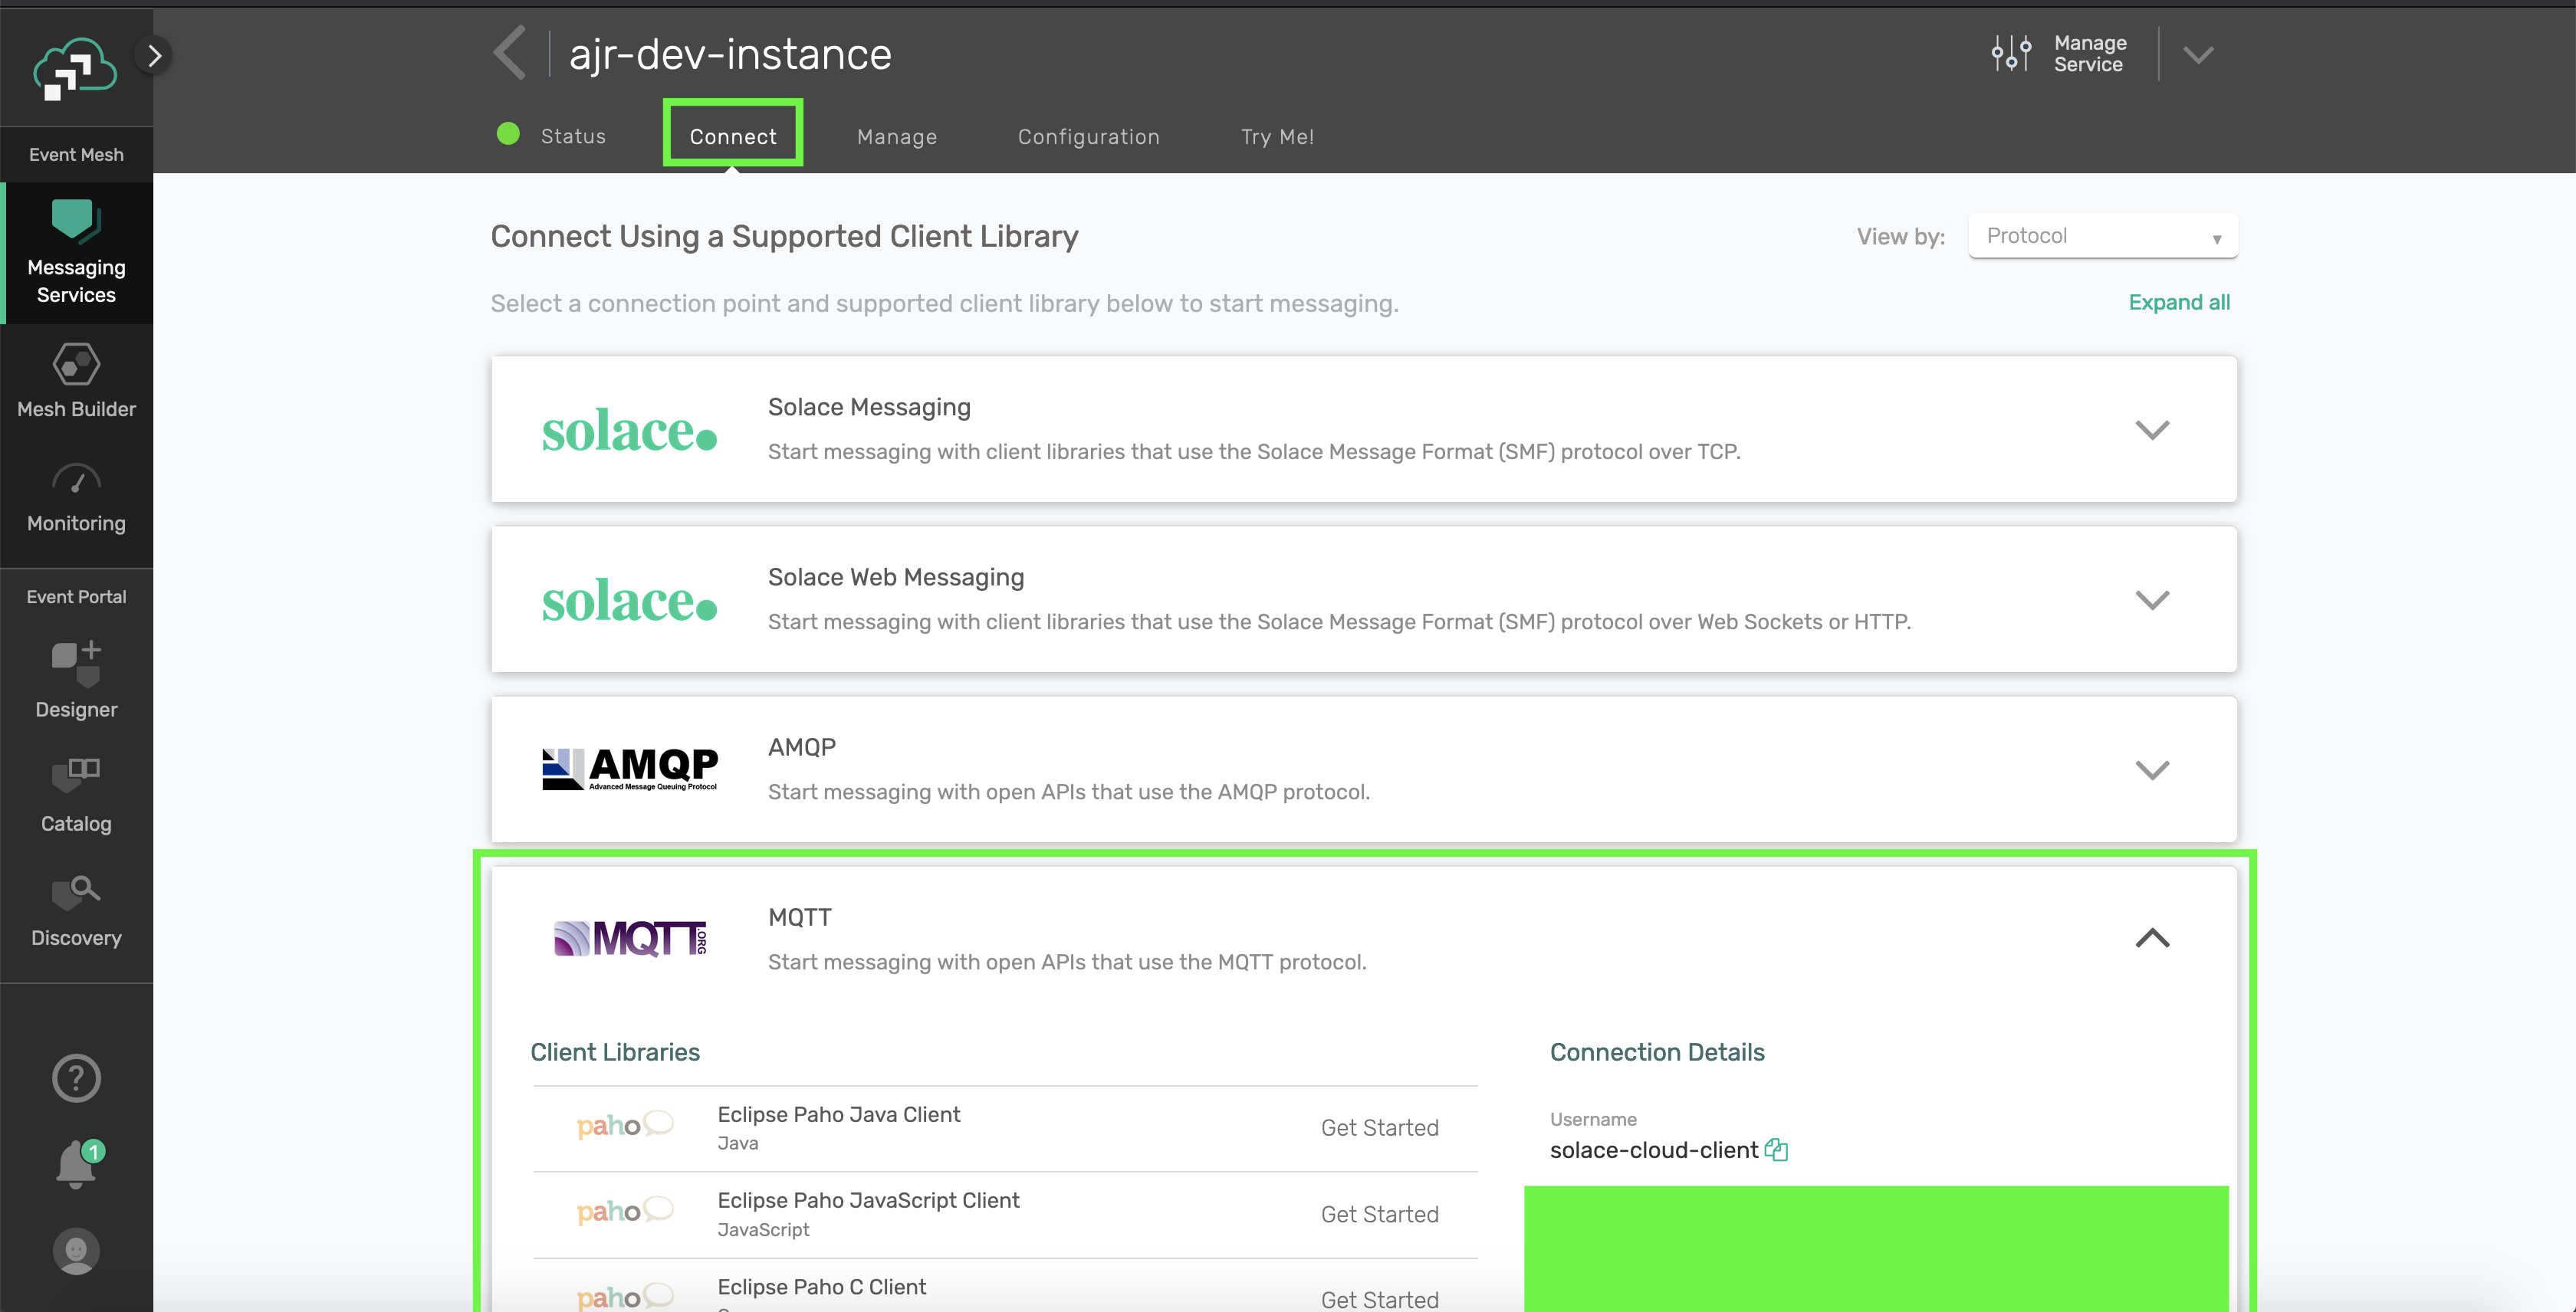
Task: Click the Expand all link
Action: click(2179, 303)
